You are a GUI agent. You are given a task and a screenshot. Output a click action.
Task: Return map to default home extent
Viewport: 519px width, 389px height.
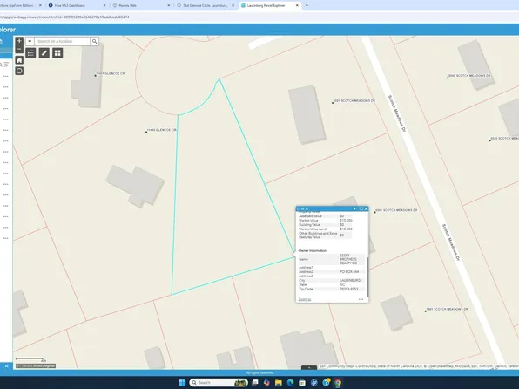19,60
